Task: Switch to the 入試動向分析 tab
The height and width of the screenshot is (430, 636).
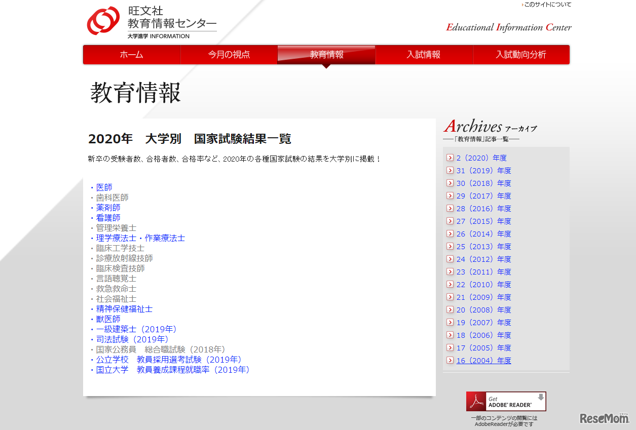Action: [x=521, y=54]
